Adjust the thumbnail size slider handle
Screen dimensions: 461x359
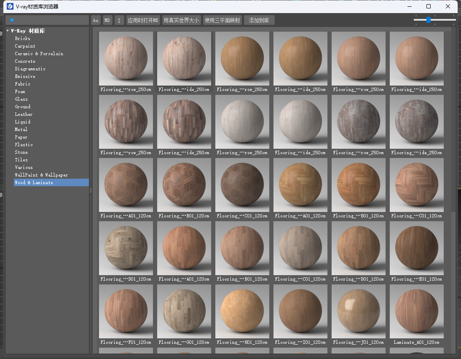point(428,20)
